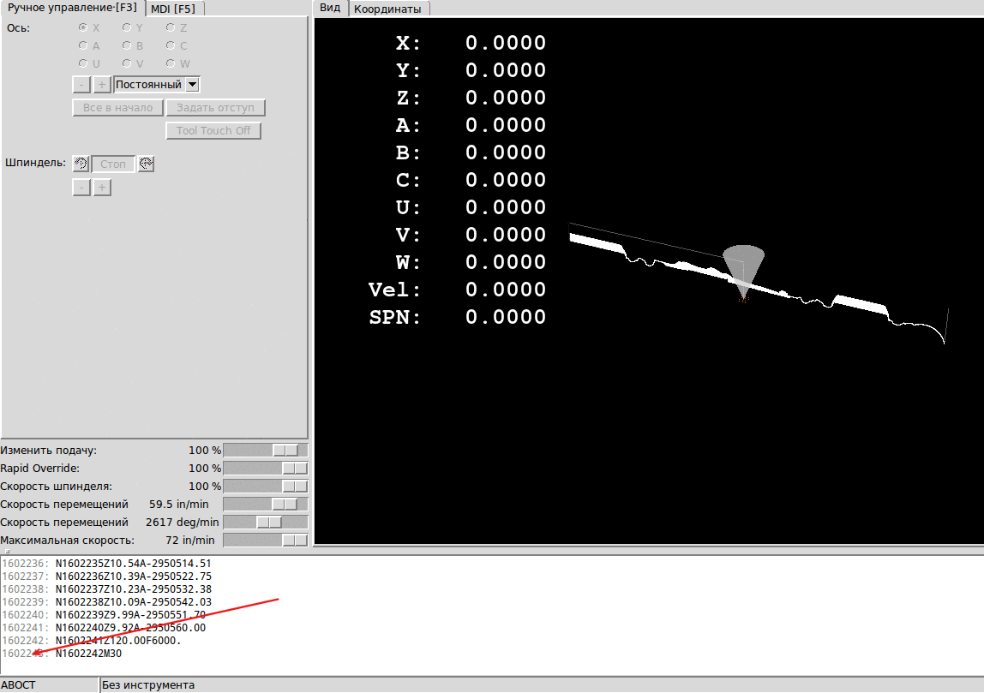Increase spindle speed with plus button

tap(102, 187)
